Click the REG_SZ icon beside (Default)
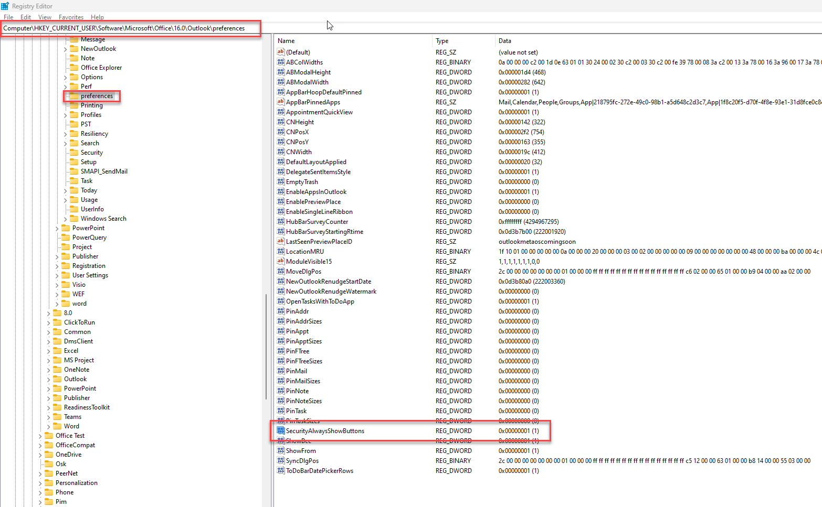822x507 pixels. (281, 52)
